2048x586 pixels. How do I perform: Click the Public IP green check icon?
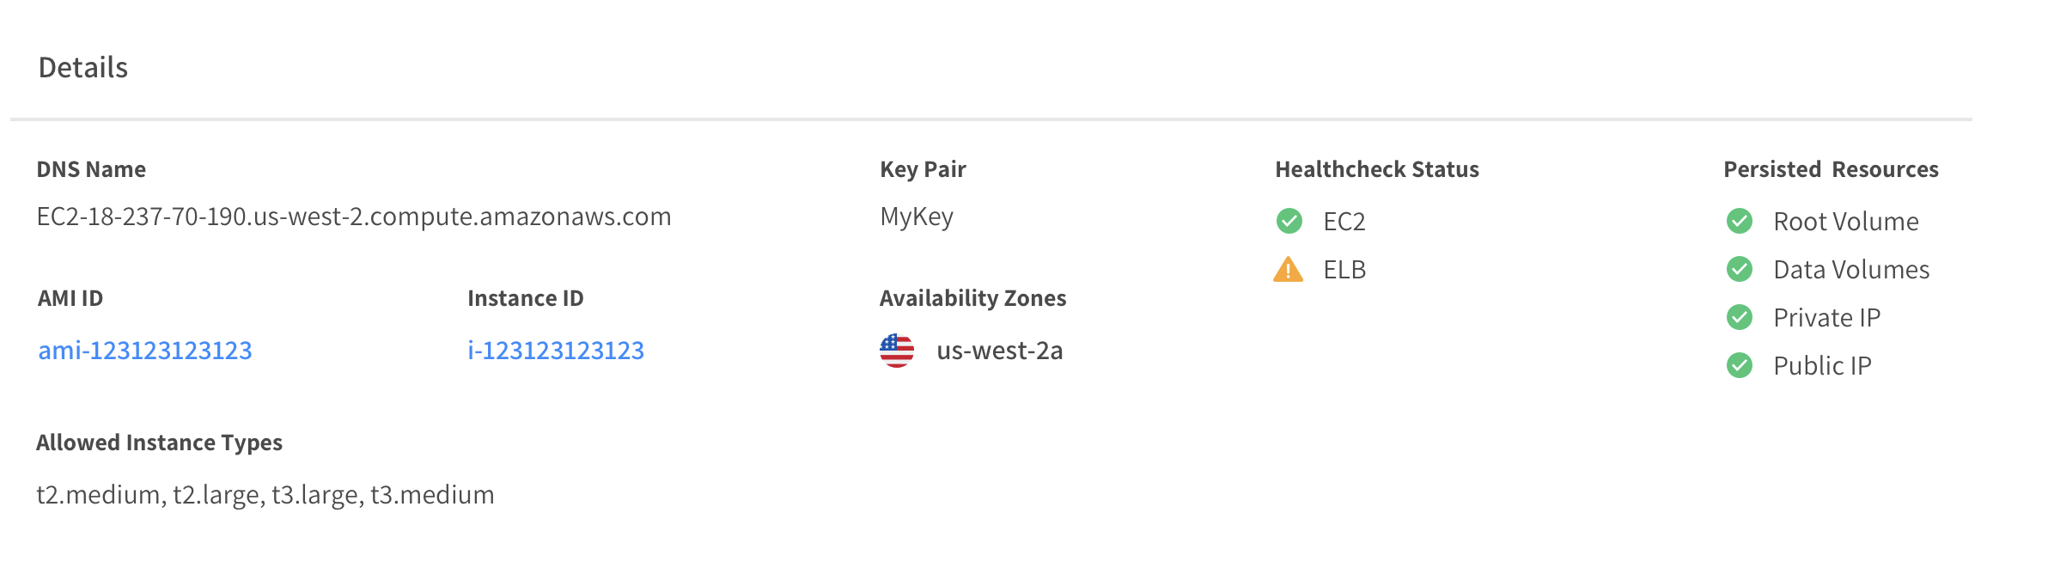pos(1739,365)
